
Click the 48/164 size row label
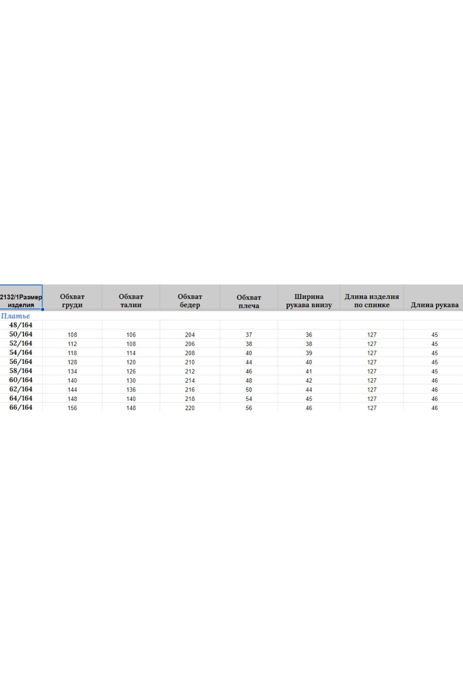(x=21, y=325)
